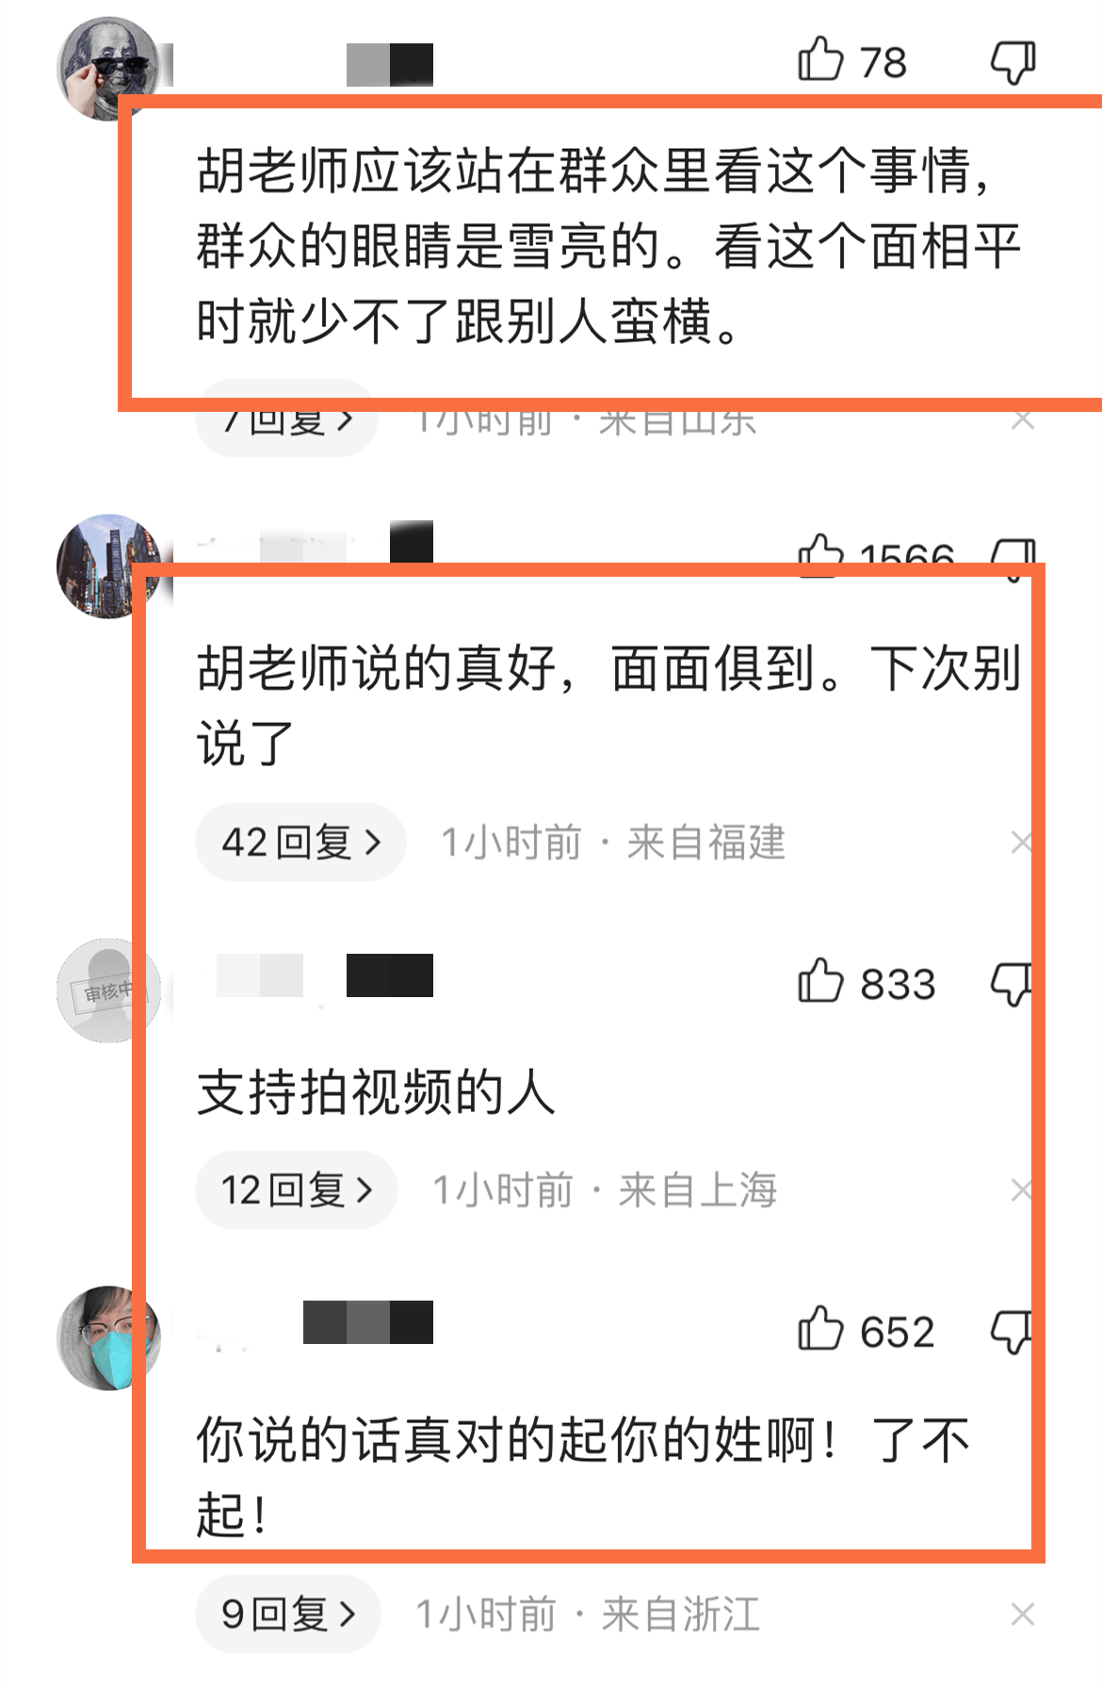The image size is (1102, 1687).
Task: Expand the 9回复 replies
Action: click(288, 1613)
